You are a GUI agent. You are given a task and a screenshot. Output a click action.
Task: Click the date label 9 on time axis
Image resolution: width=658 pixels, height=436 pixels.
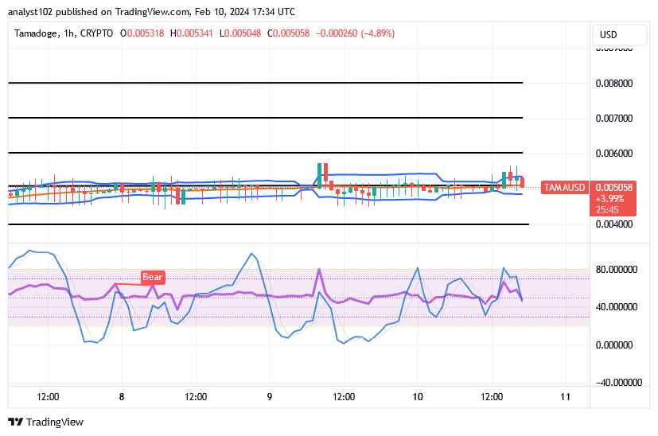click(270, 396)
